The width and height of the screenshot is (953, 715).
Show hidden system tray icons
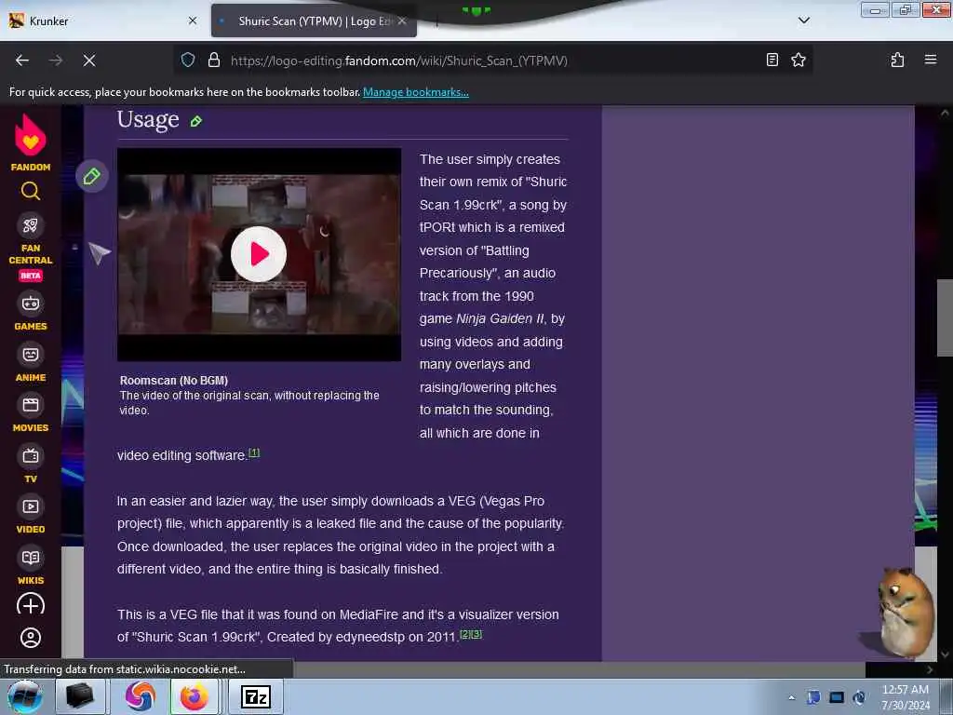click(791, 697)
